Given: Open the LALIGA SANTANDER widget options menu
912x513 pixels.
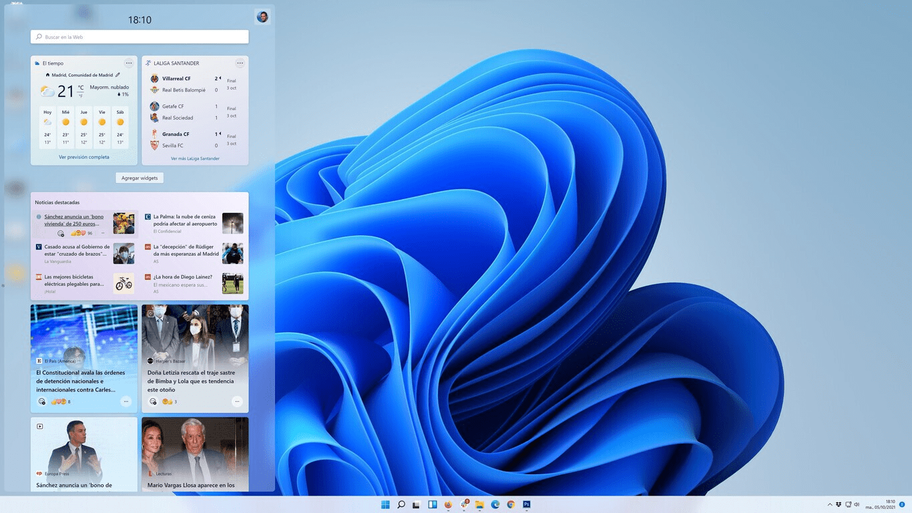Looking at the screenshot, I should (240, 63).
